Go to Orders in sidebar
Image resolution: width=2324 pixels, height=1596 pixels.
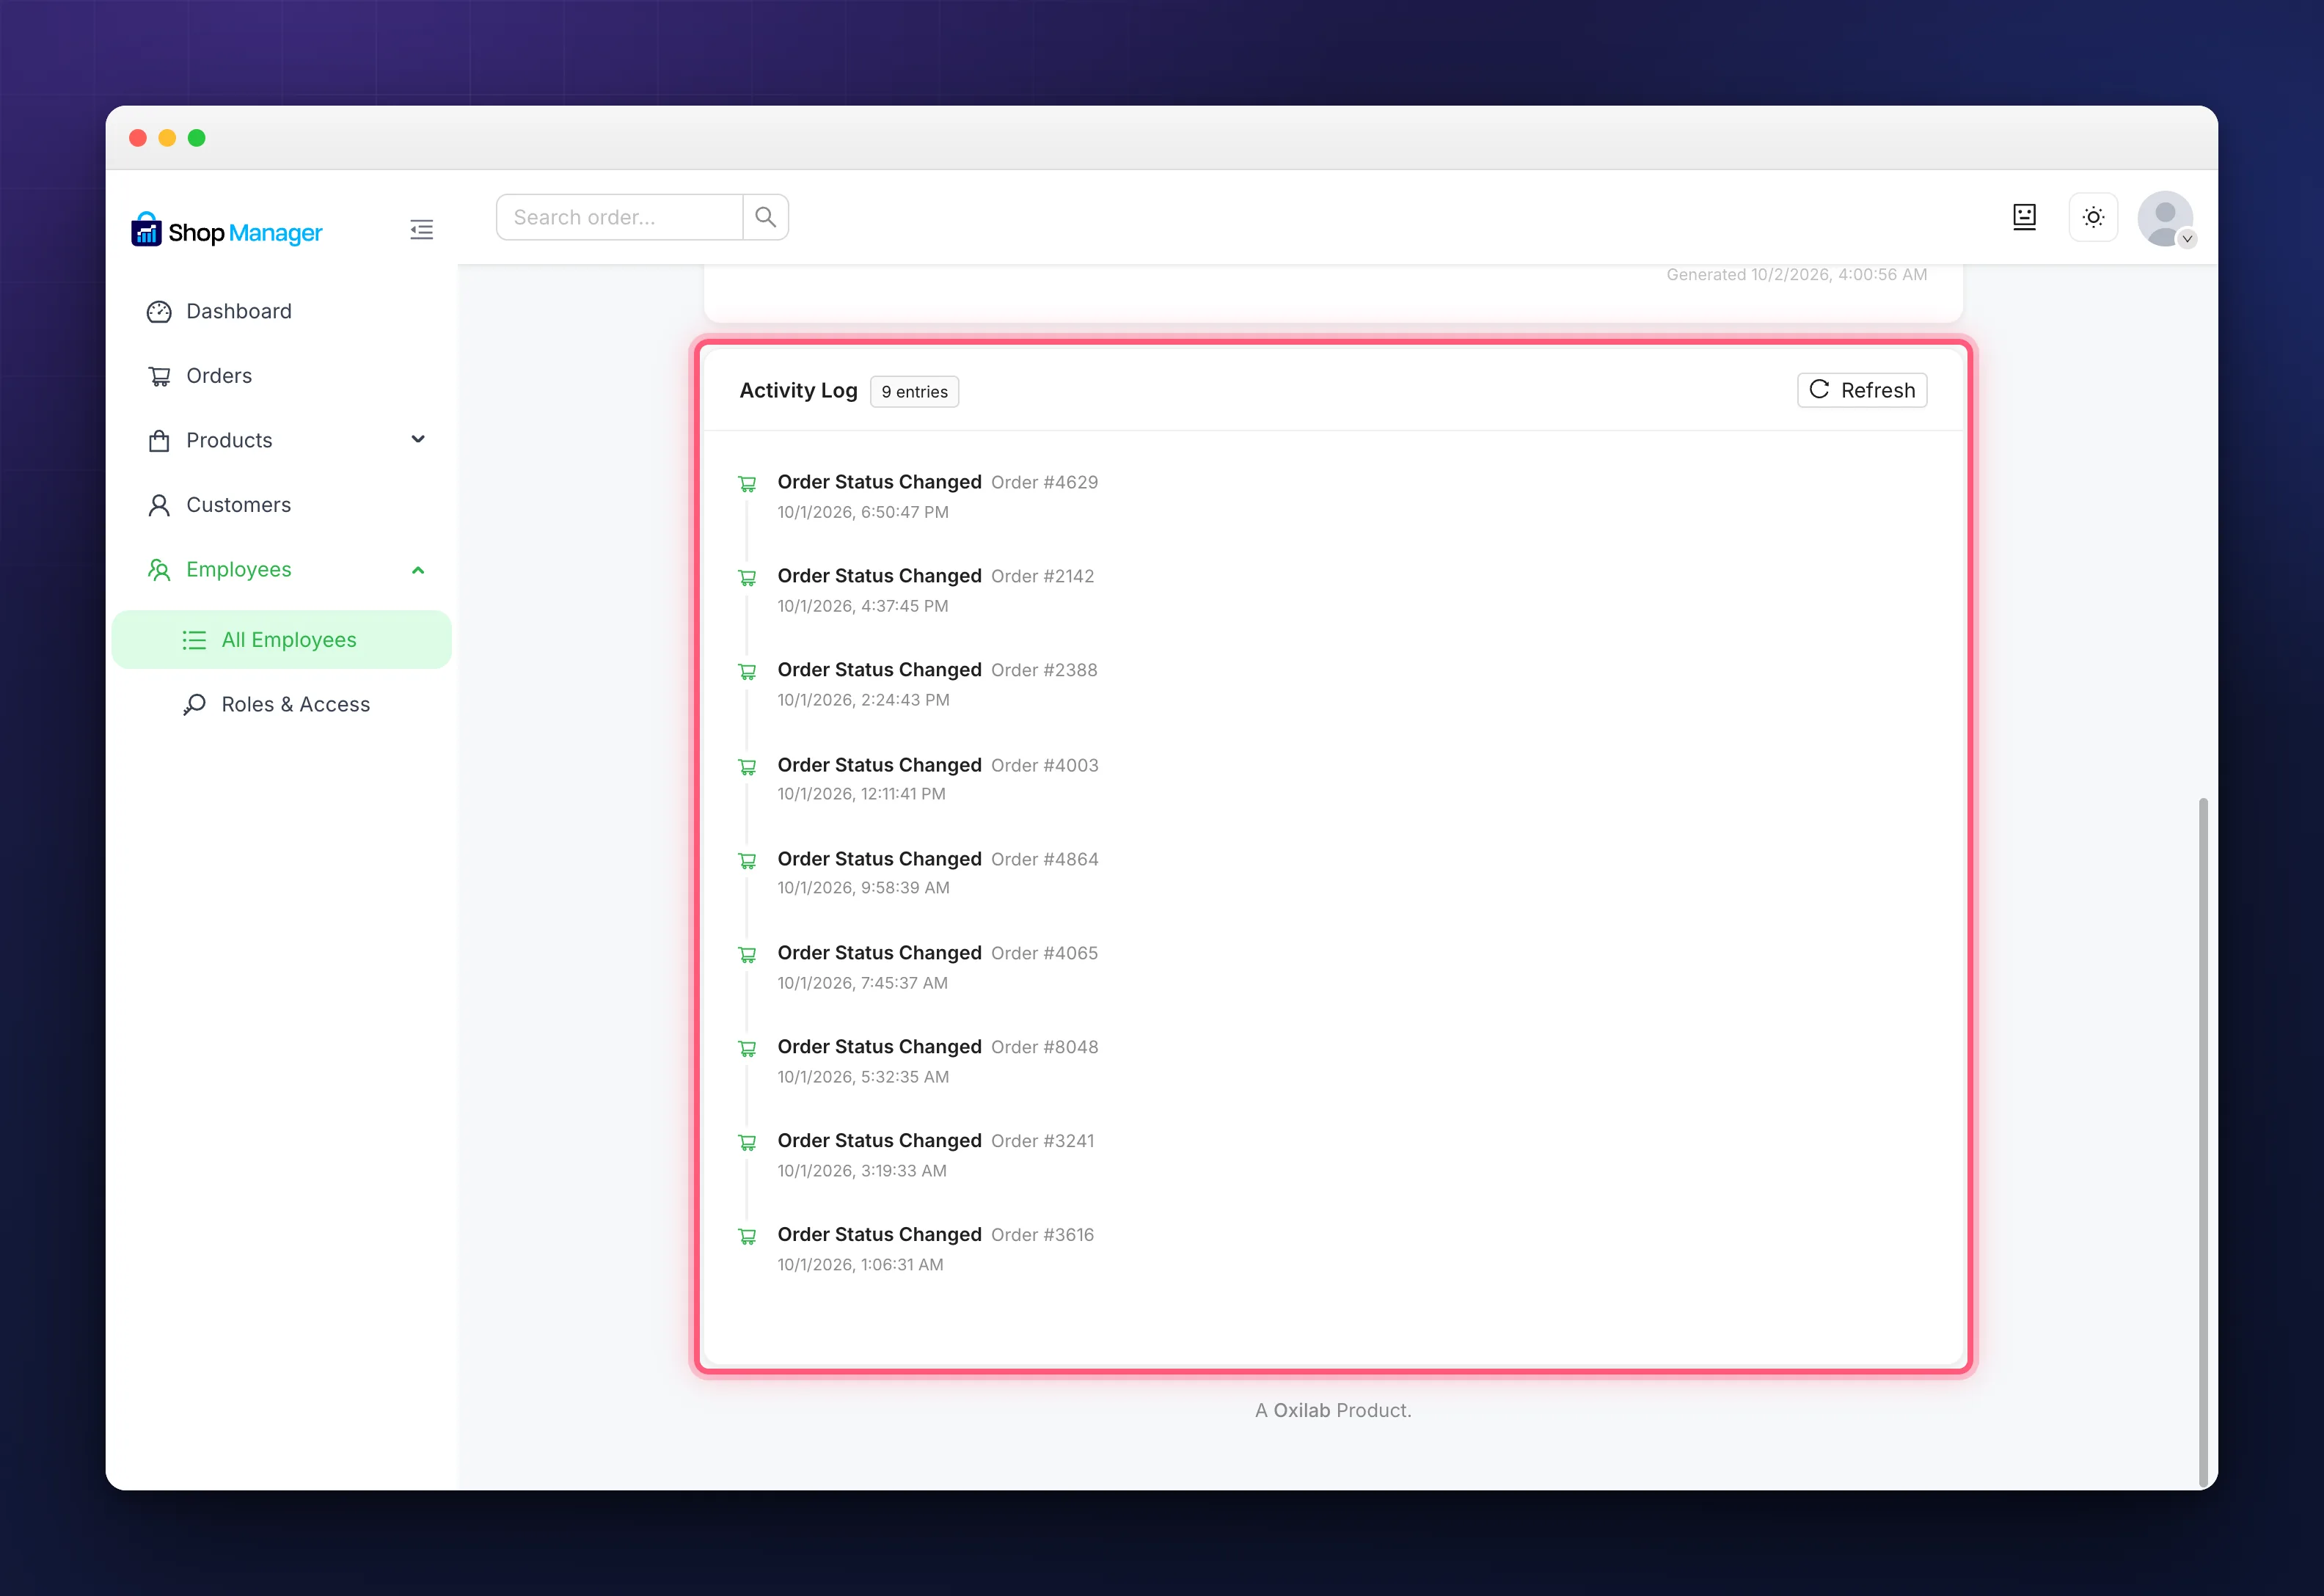coord(282,376)
